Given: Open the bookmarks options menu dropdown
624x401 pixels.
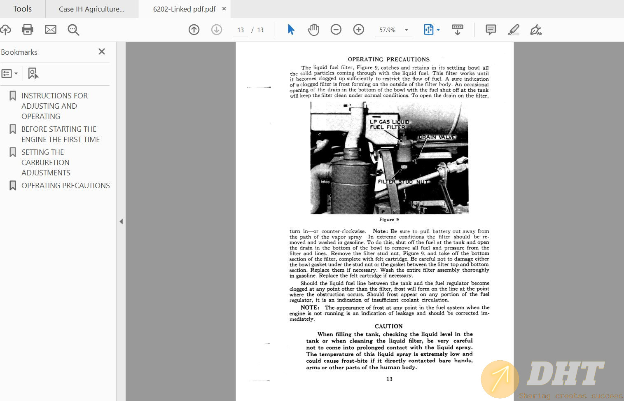Looking at the screenshot, I should click(x=10, y=74).
